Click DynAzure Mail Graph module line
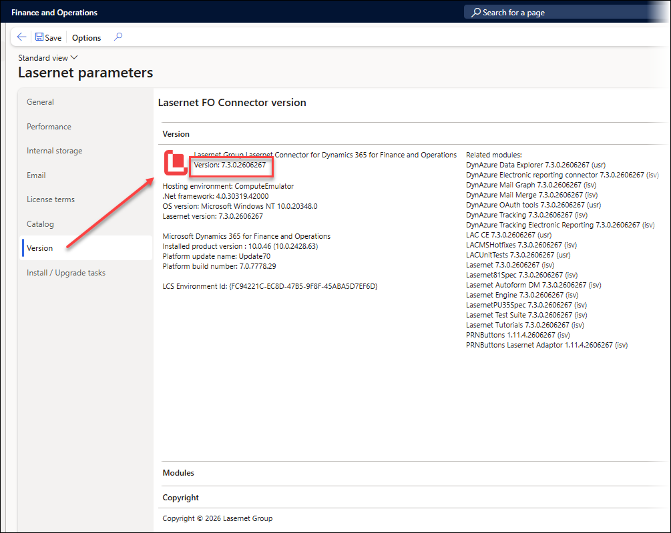 531,185
